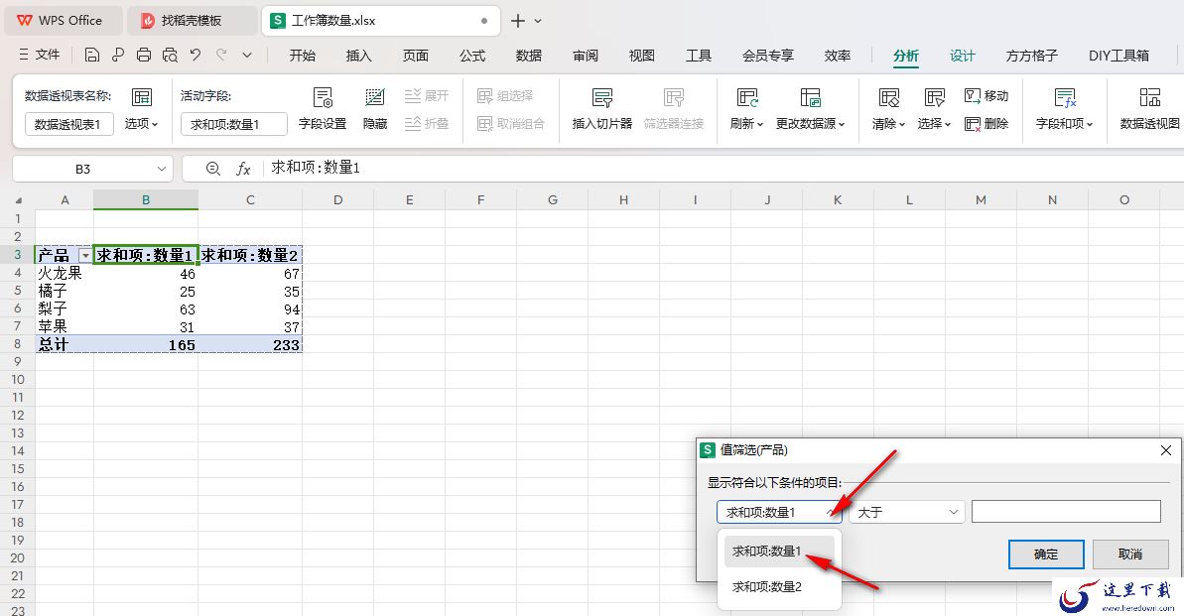The image size is (1184, 616).
Task: Click the filter value input field
Action: pos(1066,512)
